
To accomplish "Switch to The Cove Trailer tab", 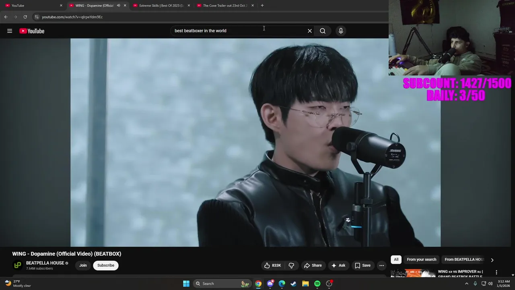I will coord(225,6).
